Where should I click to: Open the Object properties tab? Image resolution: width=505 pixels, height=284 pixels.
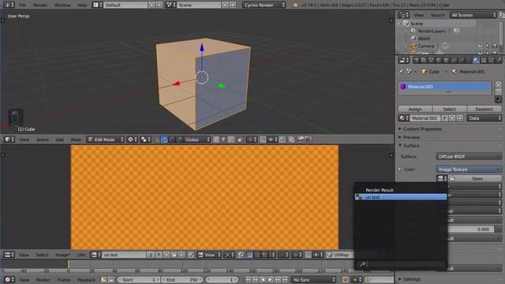click(x=446, y=60)
